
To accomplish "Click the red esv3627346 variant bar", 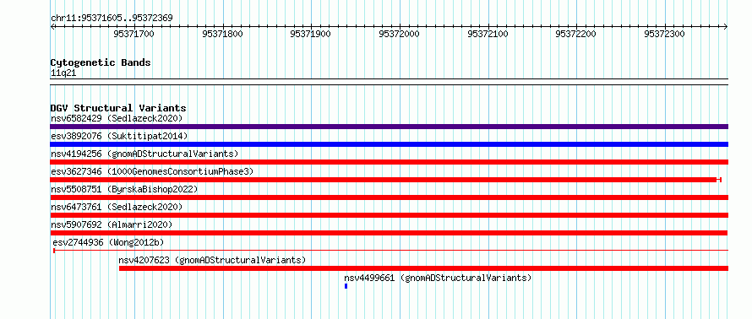I will 385,180.
